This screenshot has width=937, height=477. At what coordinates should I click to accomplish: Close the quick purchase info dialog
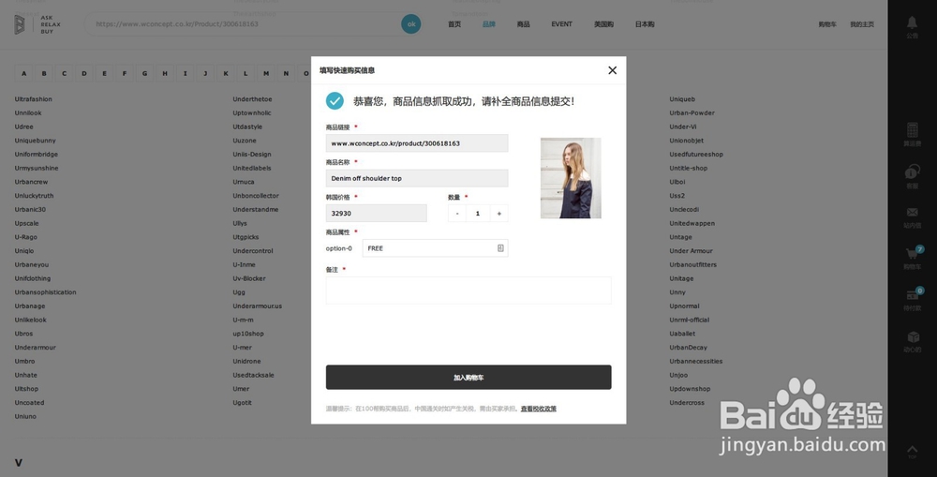tap(612, 70)
